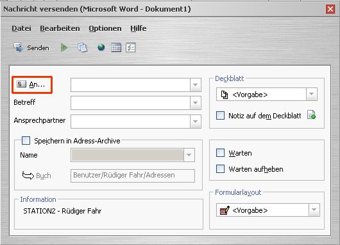Click the checklist options toolbar icon
Viewport: 340px width, 245px height.
130,48
